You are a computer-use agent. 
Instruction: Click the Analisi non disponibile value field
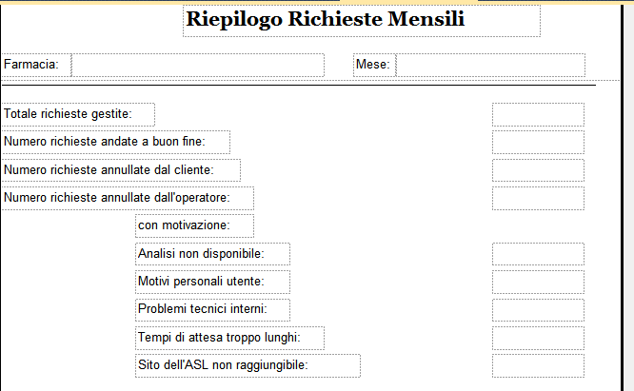[538, 254]
